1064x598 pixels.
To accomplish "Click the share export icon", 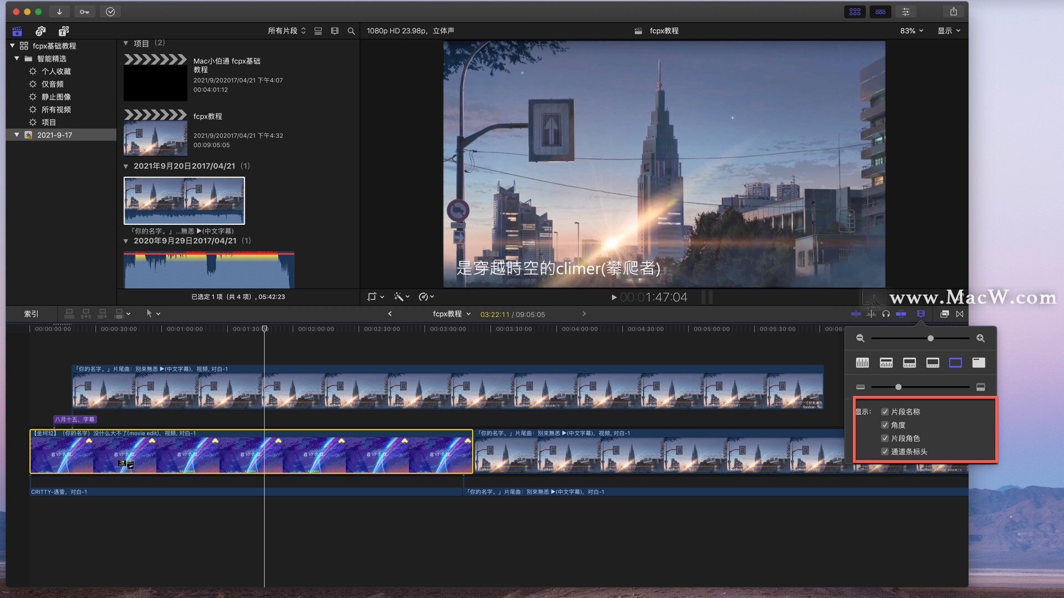I will (953, 12).
